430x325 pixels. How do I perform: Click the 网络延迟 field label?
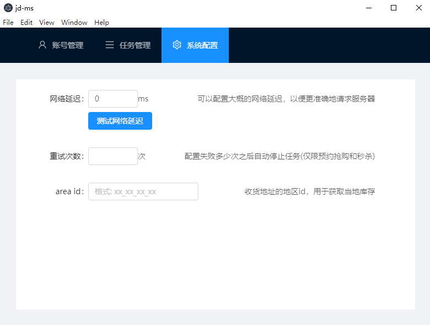point(66,99)
